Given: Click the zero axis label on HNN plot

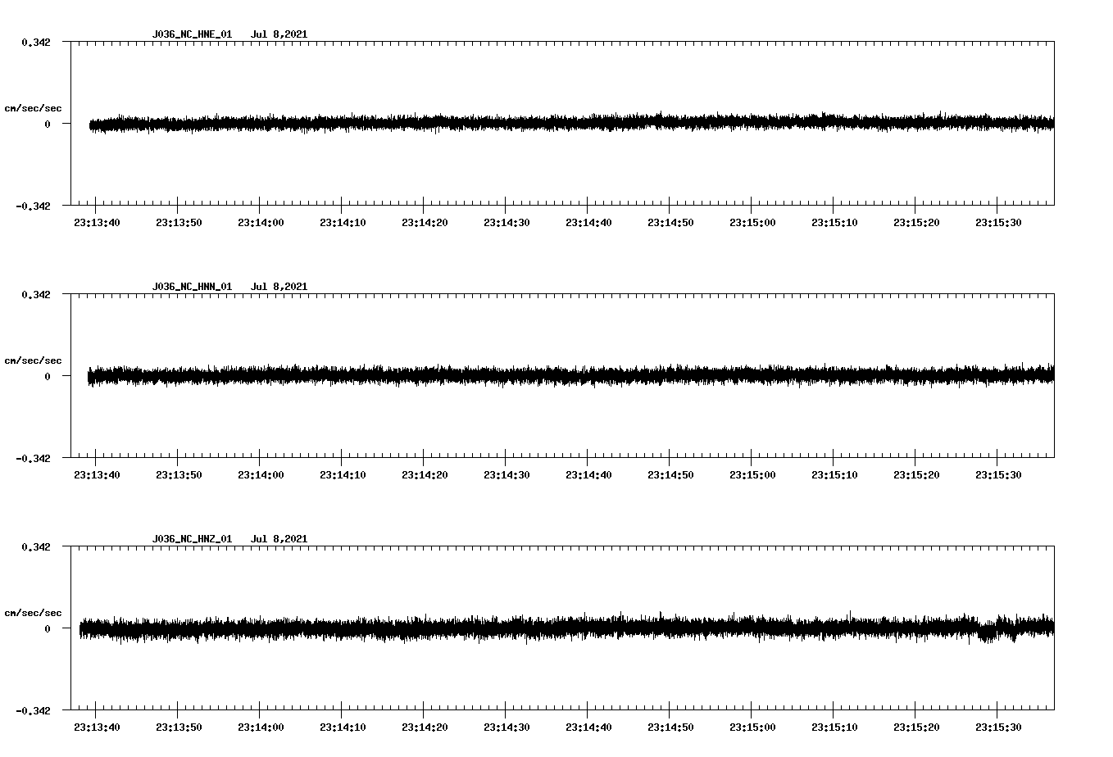Looking at the screenshot, I should pos(48,376).
